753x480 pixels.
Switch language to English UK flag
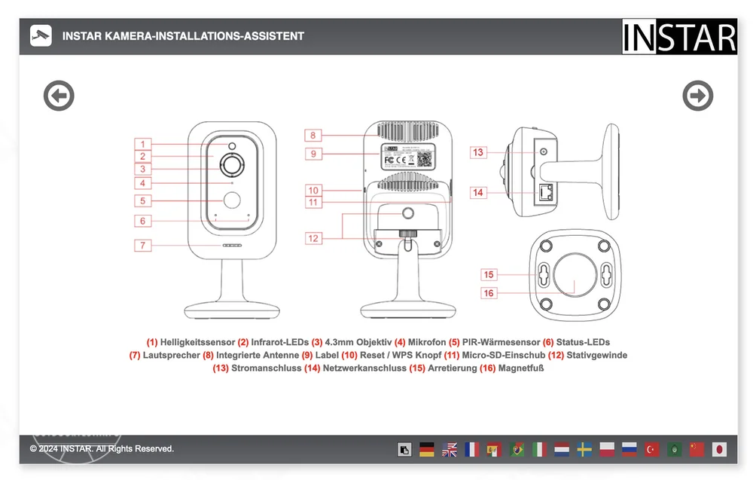coord(450,450)
